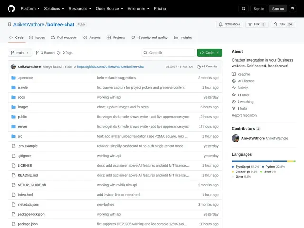304x228 pixels.
Task: Open the header settings sliders icon button
Action: tap(293, 9)
